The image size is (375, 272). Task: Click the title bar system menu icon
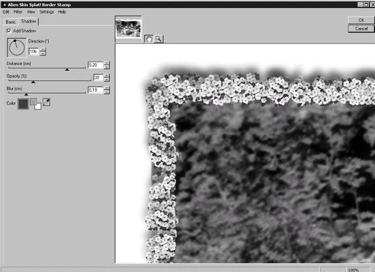coord(4,4)
